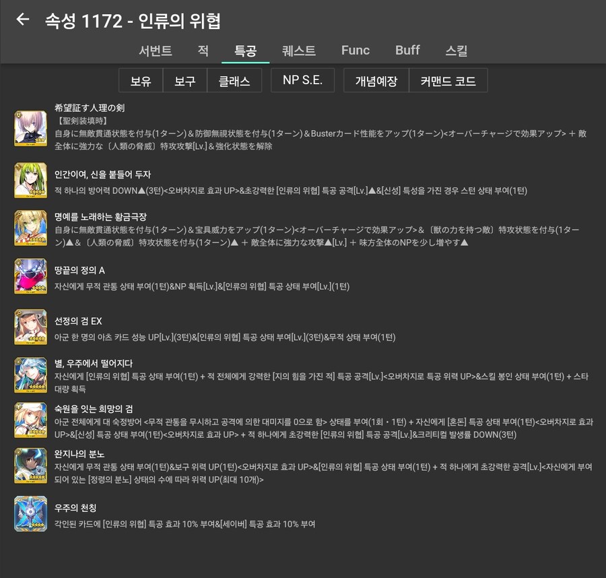
Task: Open the Func tab
Action: [355, 50]
